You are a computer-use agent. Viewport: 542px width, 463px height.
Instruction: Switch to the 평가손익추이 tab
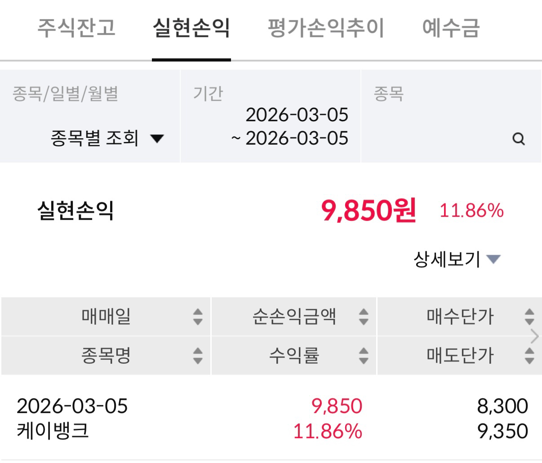pyautogui.click(x=326, y=28)
